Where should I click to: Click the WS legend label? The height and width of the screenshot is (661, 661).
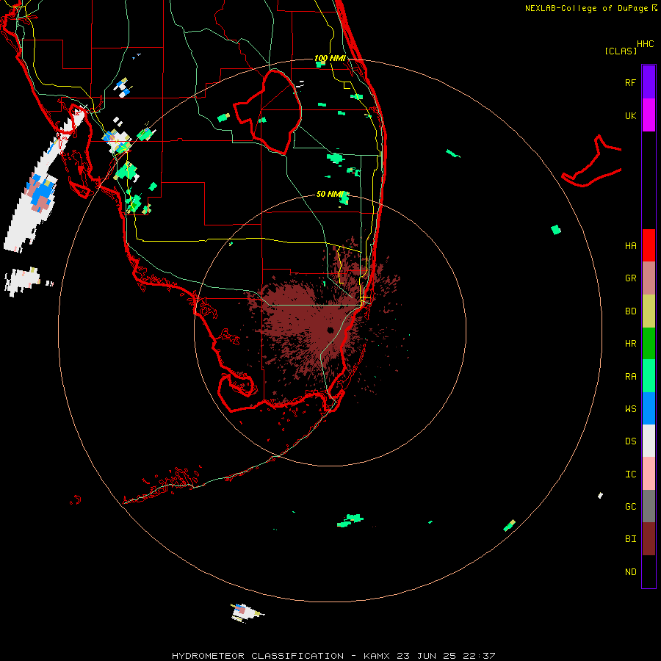630,409
